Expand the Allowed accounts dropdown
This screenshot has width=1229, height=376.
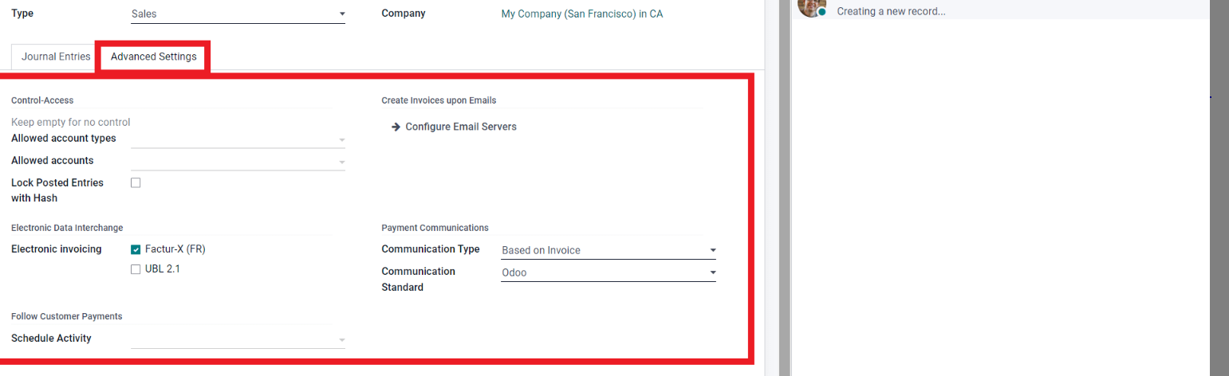pyautogui.click(x=341, y=163)
